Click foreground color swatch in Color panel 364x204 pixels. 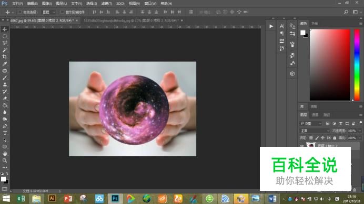(302, 33)
